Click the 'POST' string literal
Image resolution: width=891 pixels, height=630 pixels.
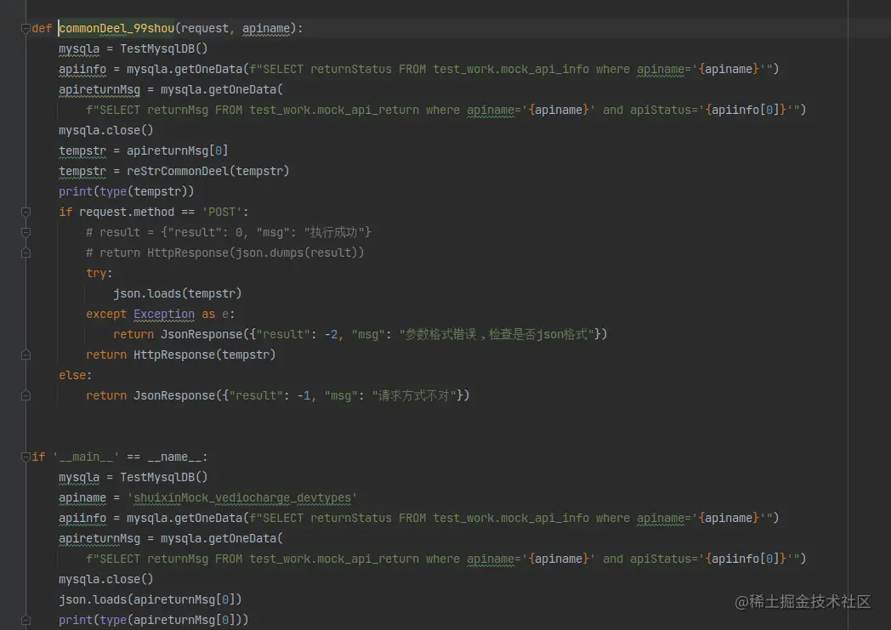(x=222, y=212)
